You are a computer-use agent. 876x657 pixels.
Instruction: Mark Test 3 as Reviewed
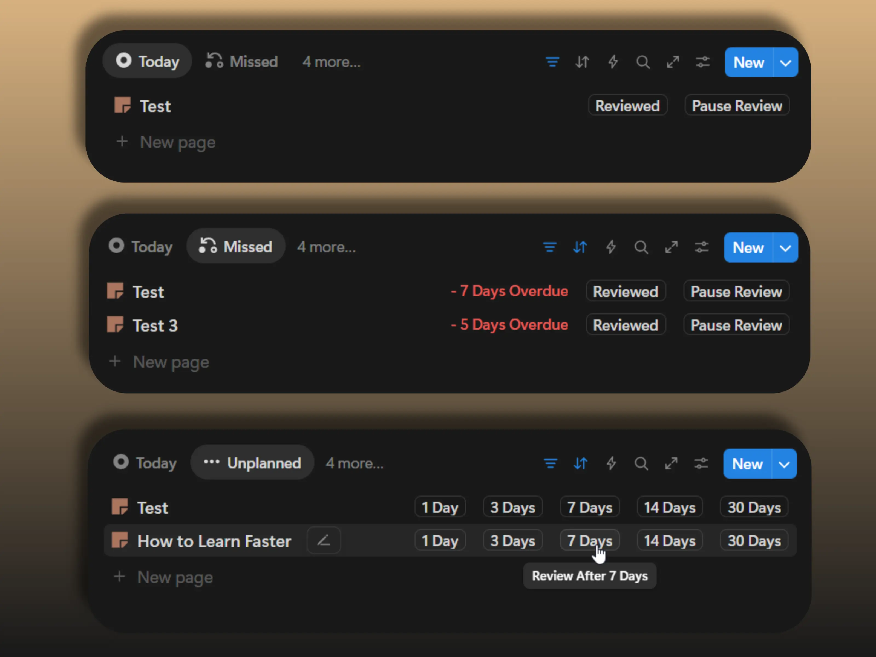coord(625,325)
